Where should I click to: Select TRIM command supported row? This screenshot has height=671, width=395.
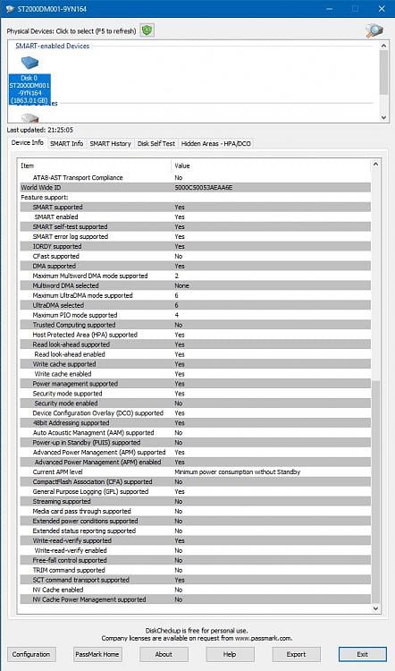195,570
